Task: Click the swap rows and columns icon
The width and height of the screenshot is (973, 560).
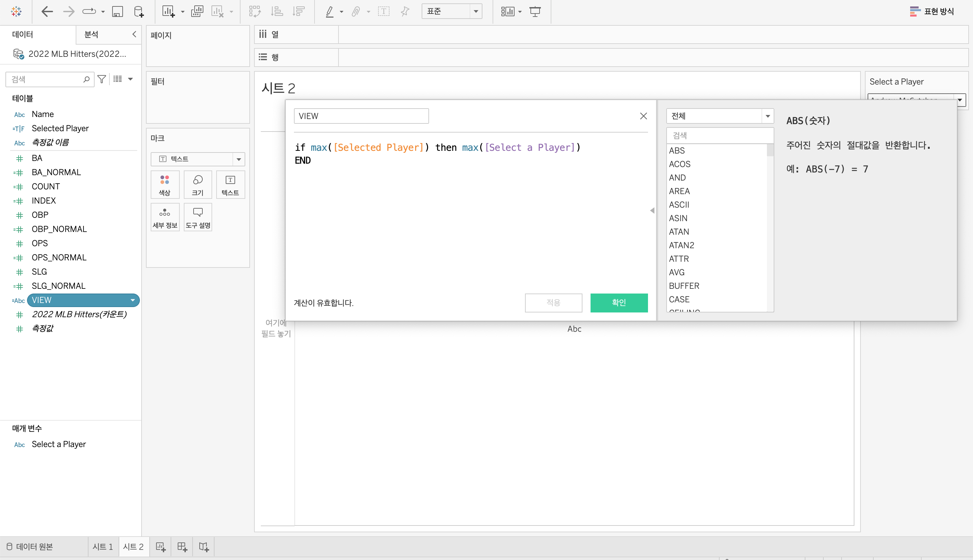Action: [255, 11]
